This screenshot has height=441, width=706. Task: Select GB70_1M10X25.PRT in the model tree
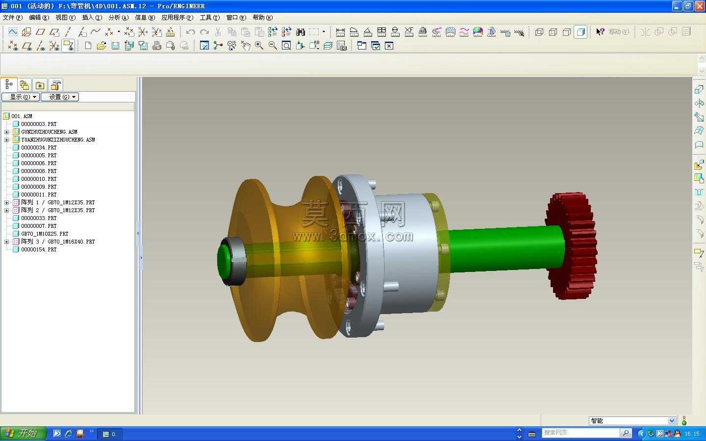click(x=45, y=234)
